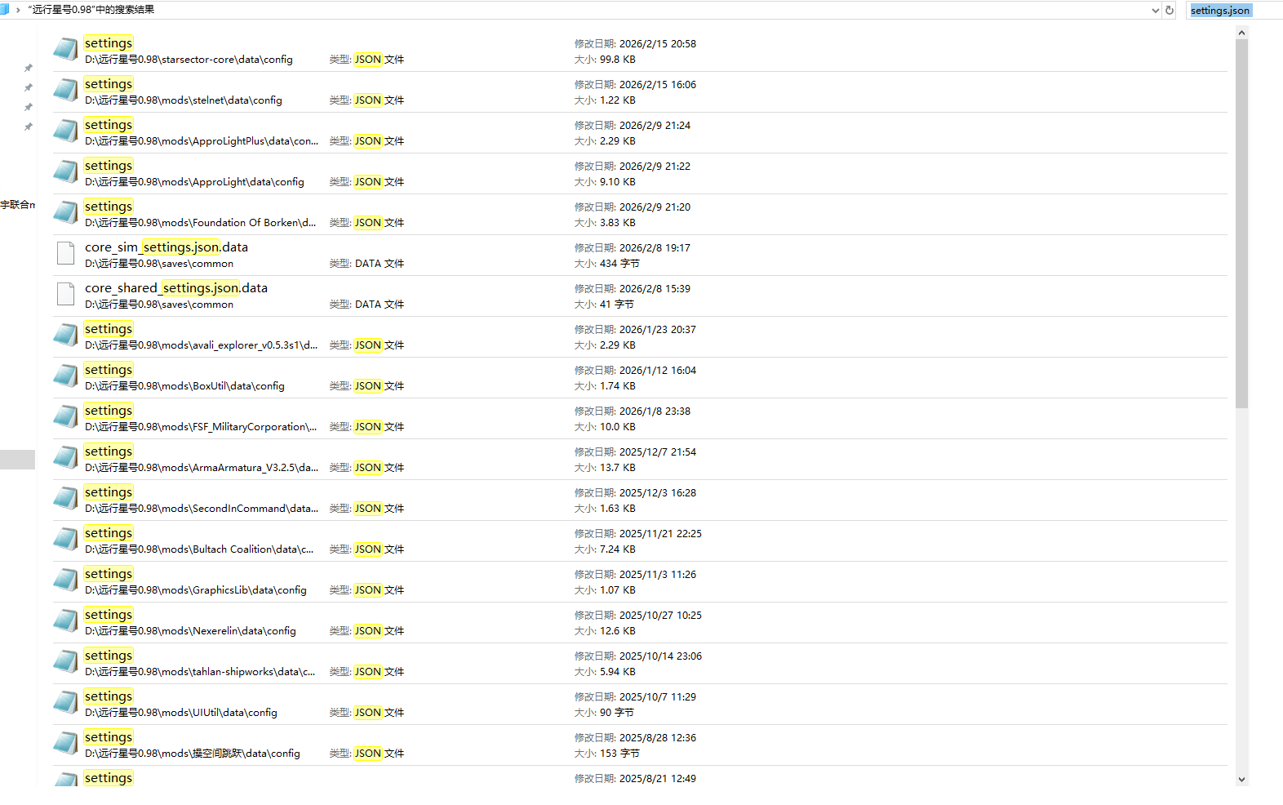Open the settings file in ApproLightPlus mod

[x=108, y=125]
